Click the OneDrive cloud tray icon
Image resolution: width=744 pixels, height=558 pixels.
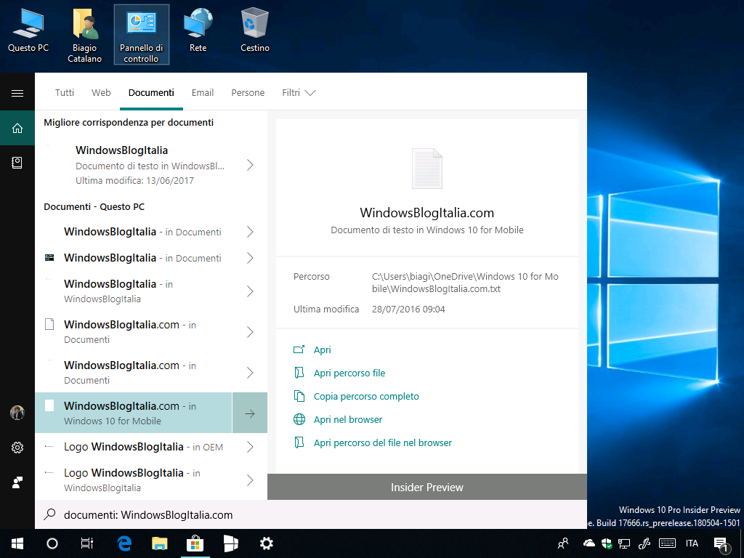(589, 543)
